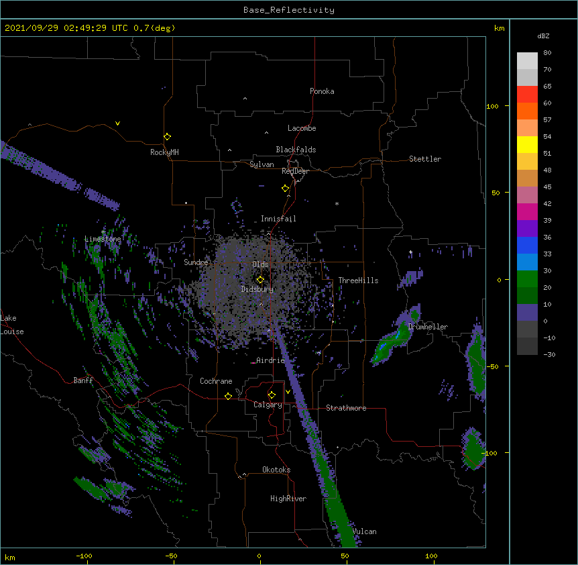The image size is (578, 565).
Task: Select the purple 10 dBZ color swatch
Action: tap(527, 313)
